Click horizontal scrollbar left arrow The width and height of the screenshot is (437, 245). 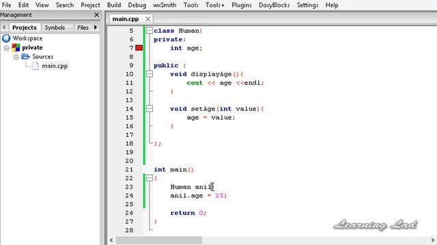point(111,240)
